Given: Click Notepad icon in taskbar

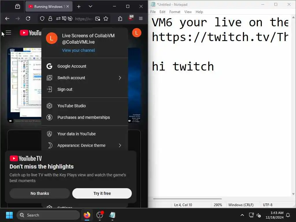Looking at the screenshot, I should pyautogui.click(x=112, y=215).
